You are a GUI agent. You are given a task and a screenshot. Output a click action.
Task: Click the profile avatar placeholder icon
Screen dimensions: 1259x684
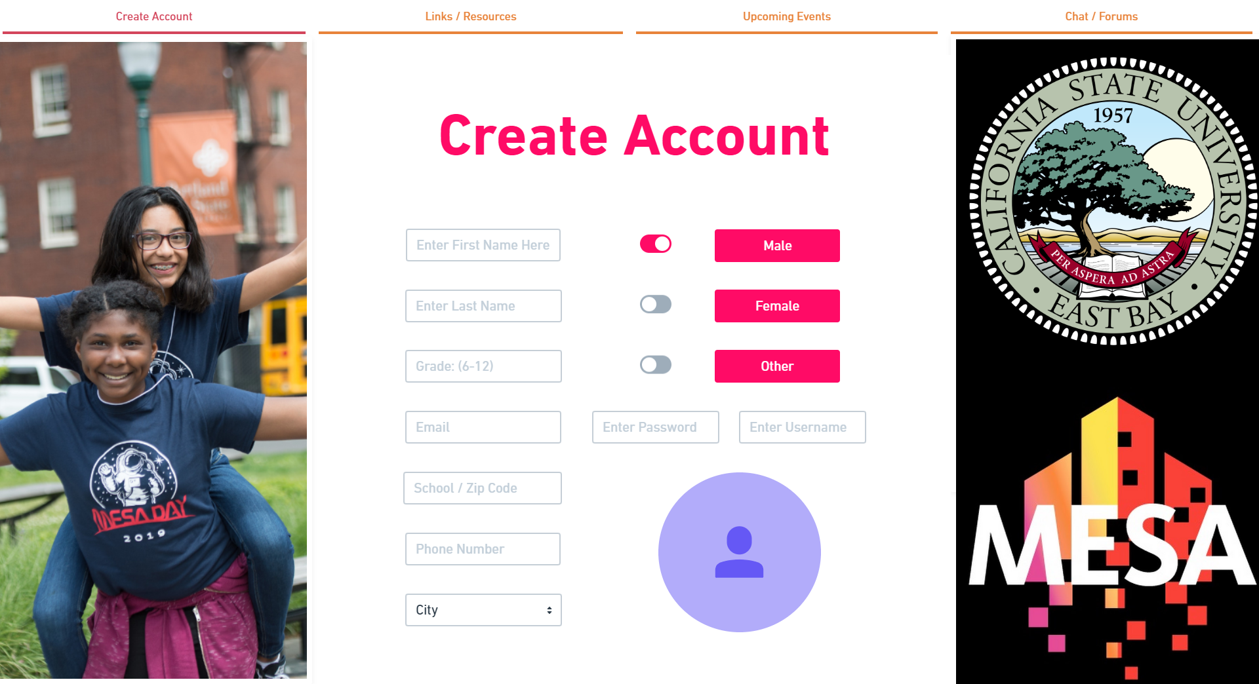pyautogui.click(x=739, y=552)
